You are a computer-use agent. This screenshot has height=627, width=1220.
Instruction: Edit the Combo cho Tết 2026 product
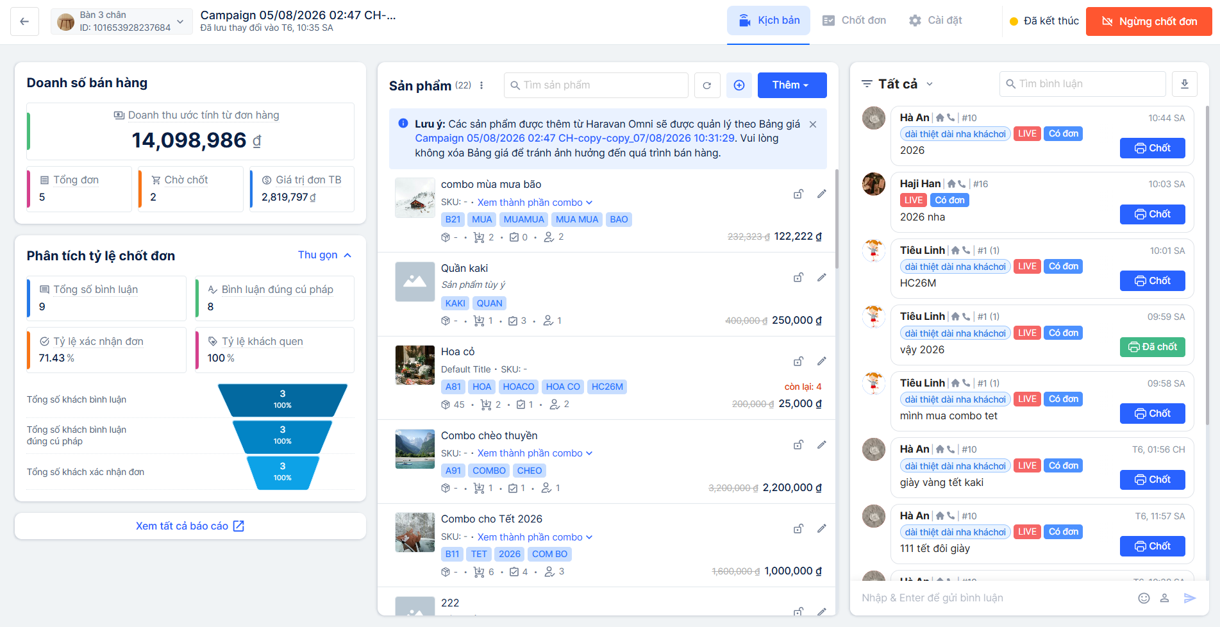[x=822, y=528]
